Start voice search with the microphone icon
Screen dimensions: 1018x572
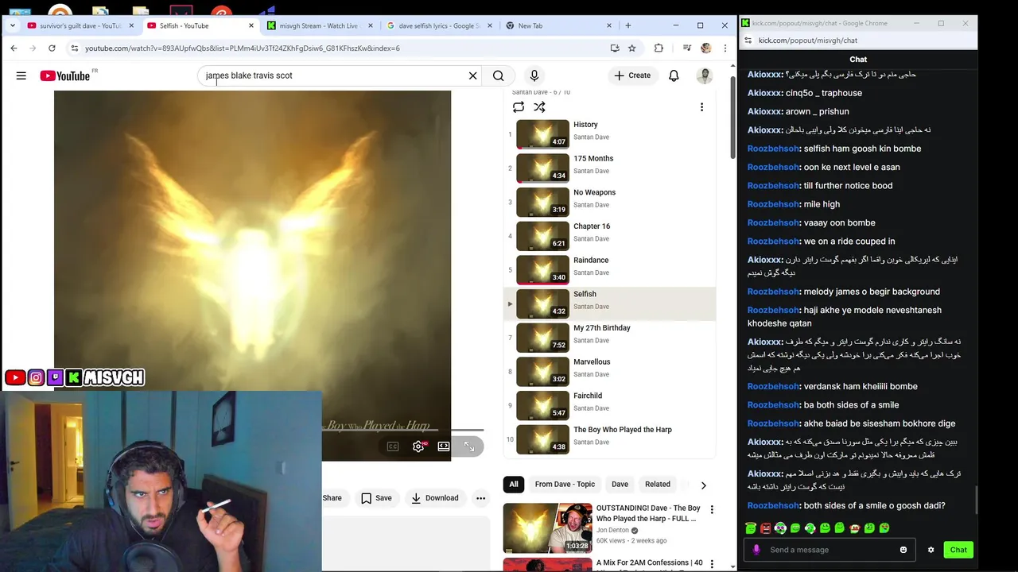tap(534, 75)
